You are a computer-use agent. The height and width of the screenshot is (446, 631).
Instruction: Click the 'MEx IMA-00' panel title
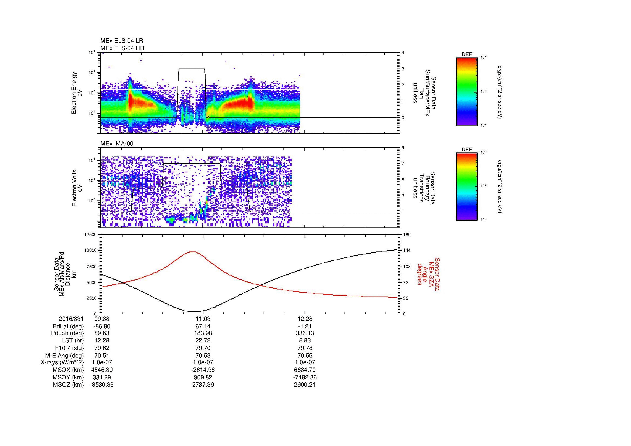[117, 144]
